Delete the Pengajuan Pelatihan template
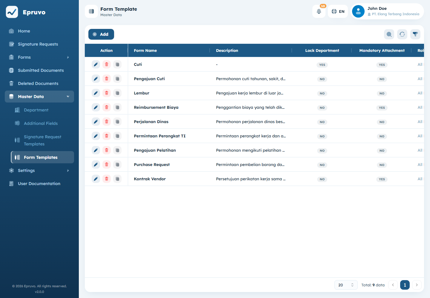 click(x=107, y=150)
